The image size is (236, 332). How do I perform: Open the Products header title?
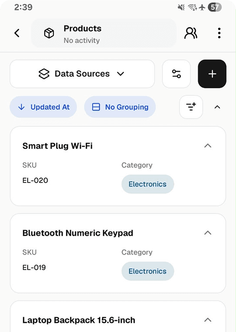83,28
